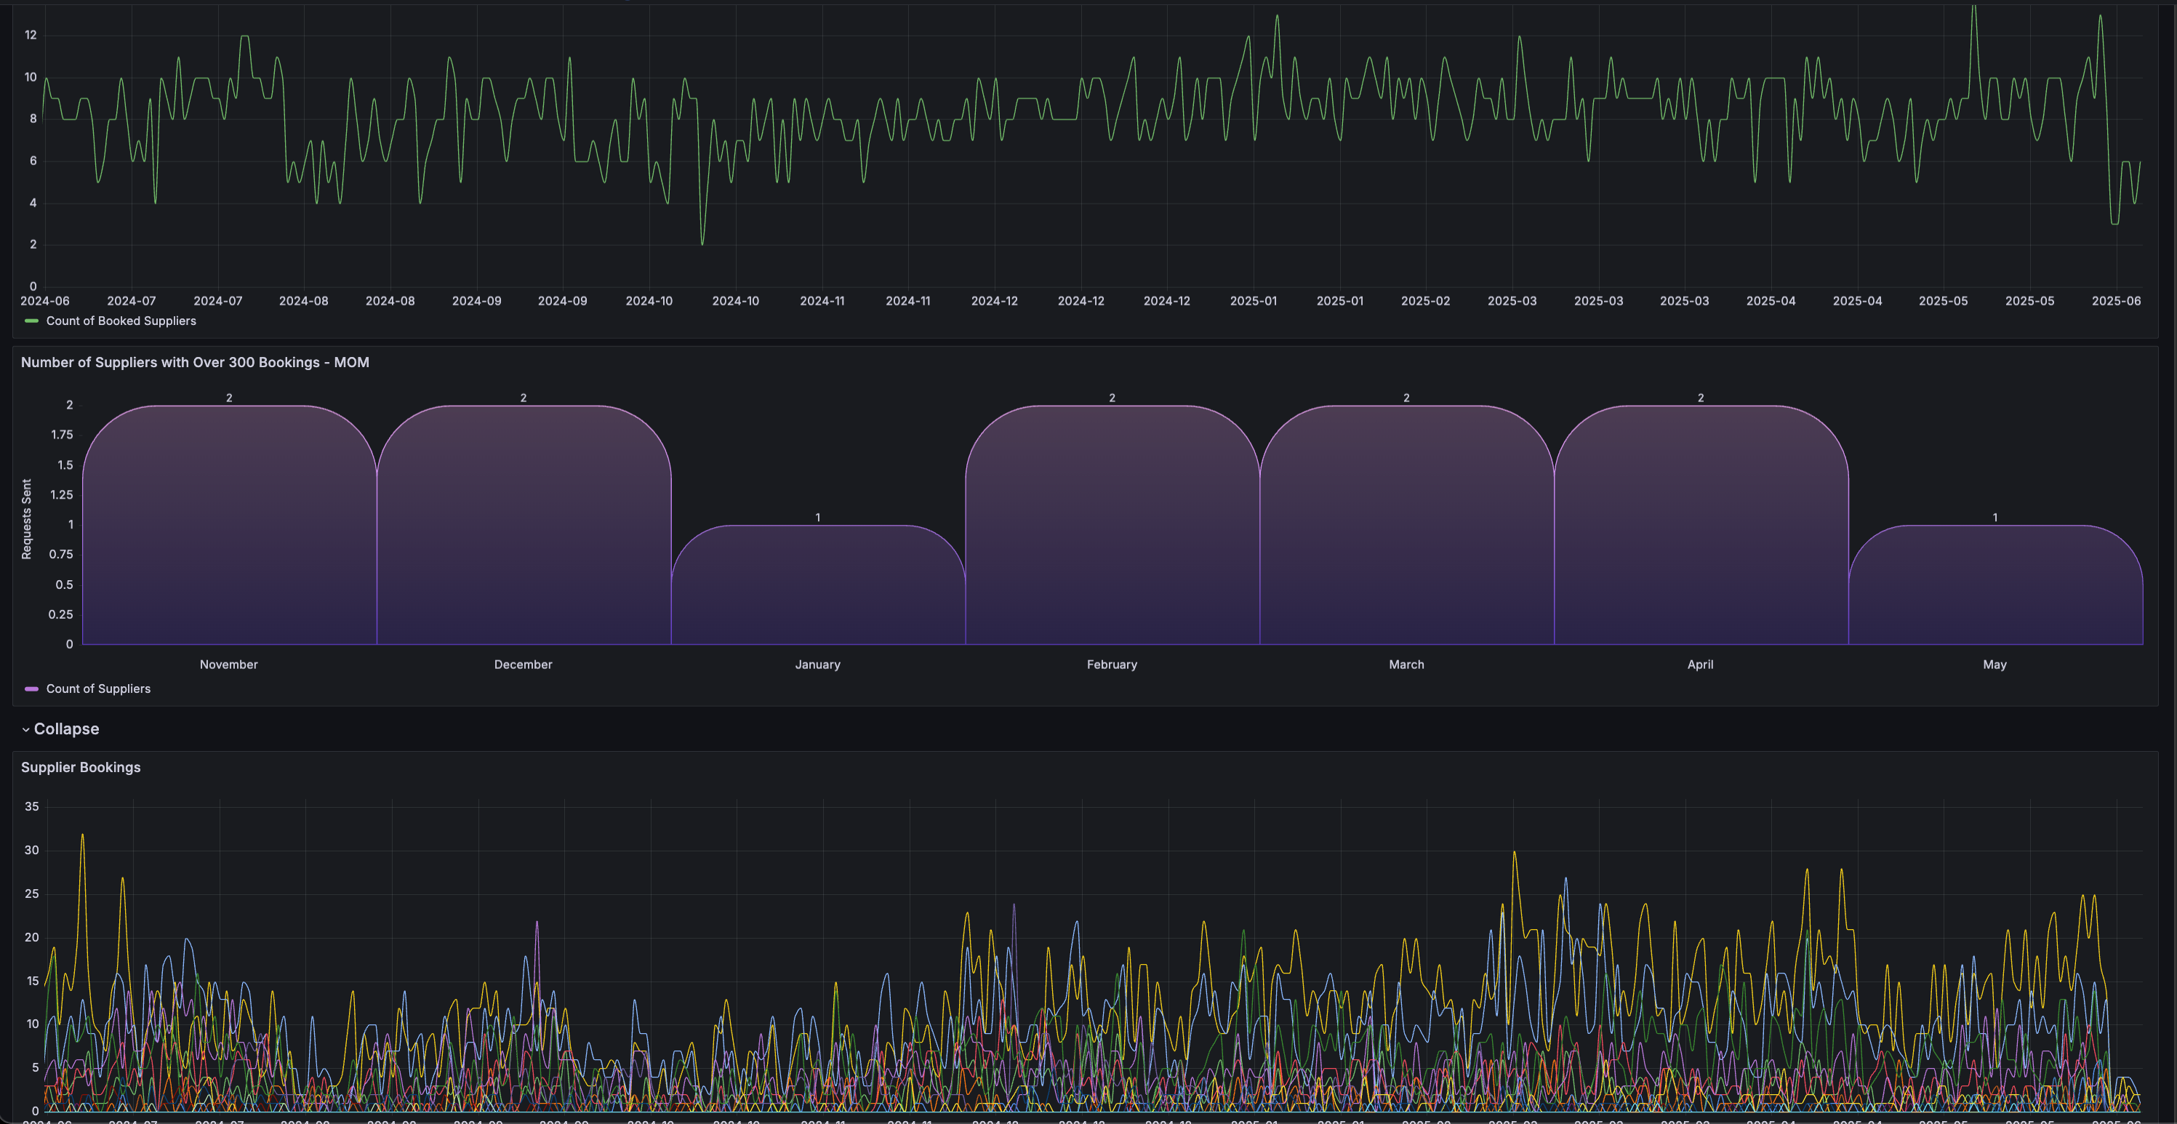Screen dimensions: 2177x1124
Task: Click the May x-axis label
Action: [x=1995, y=665]
